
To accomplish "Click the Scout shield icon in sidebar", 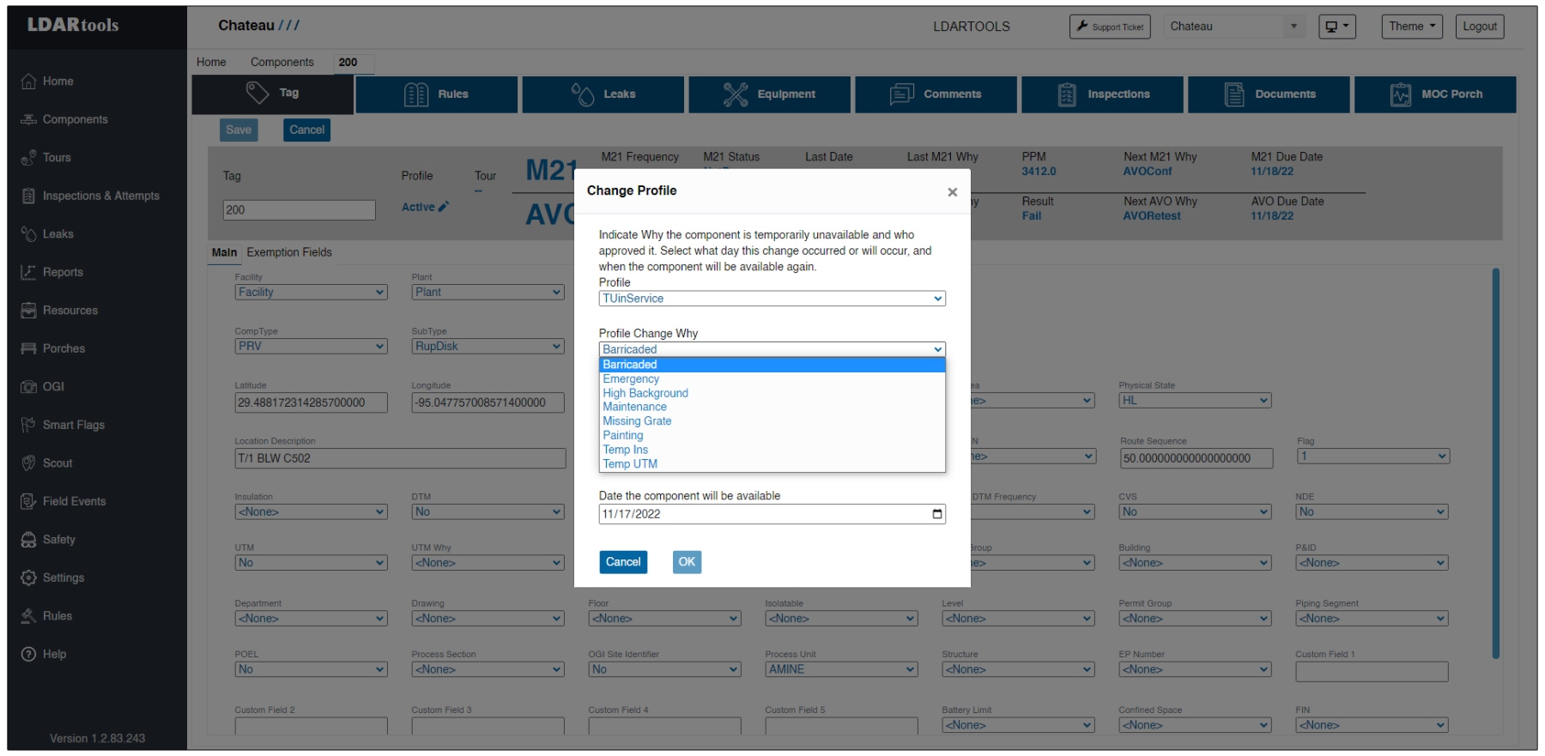I will [28, 463].
